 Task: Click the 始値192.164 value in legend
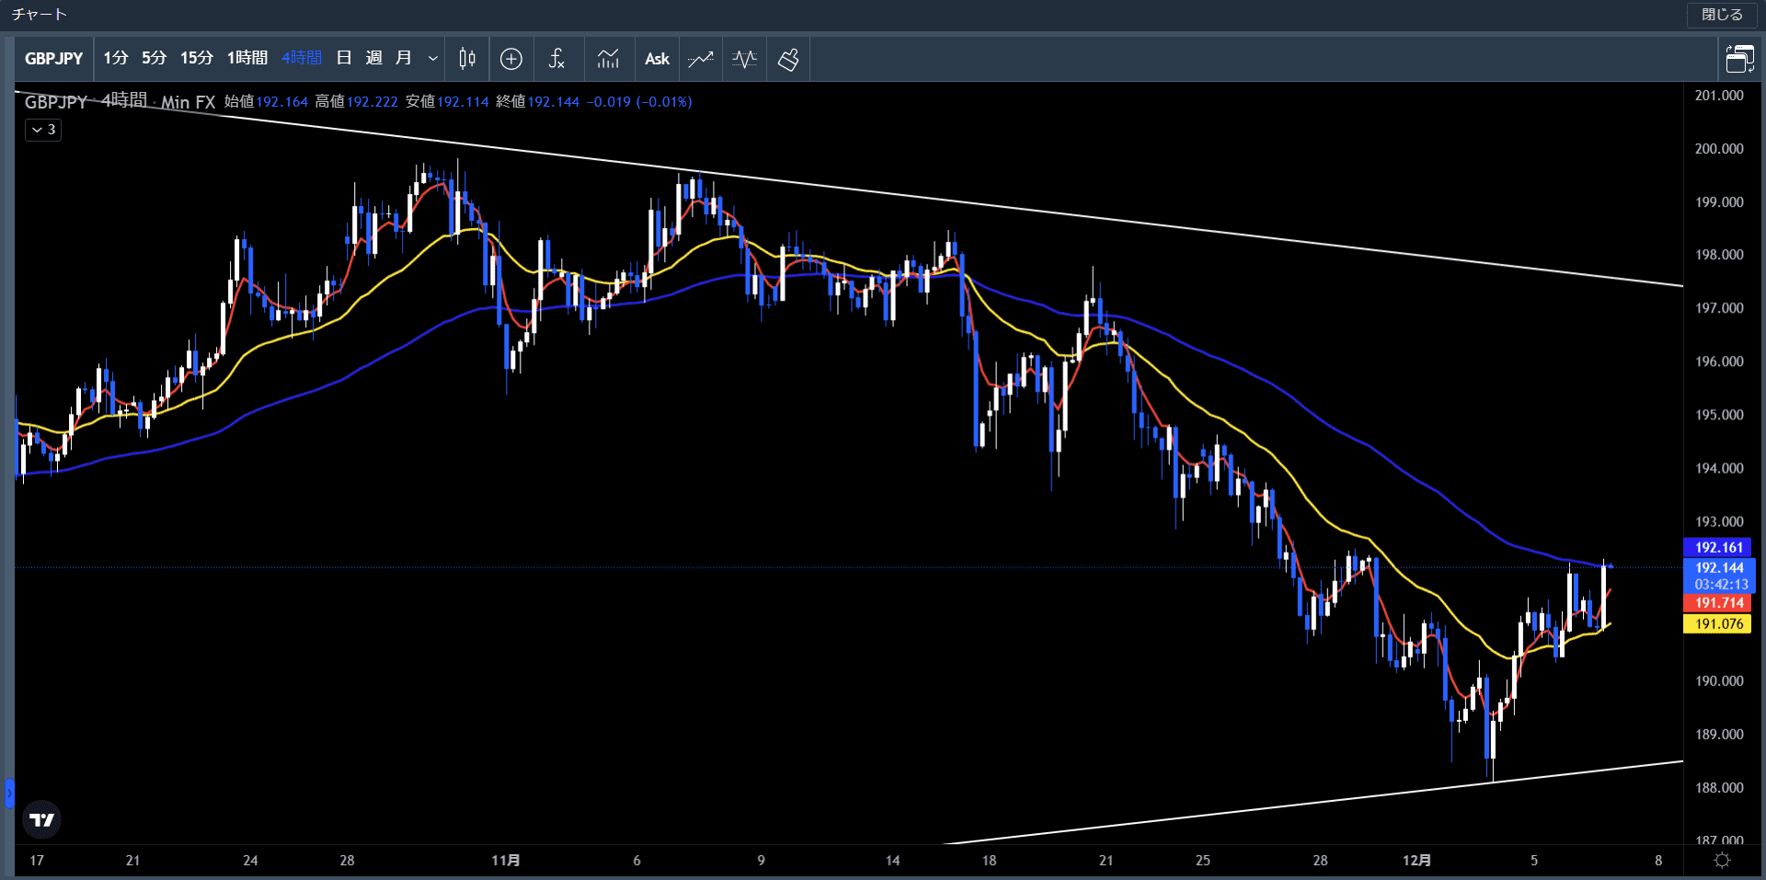click(x=267, y=101)
